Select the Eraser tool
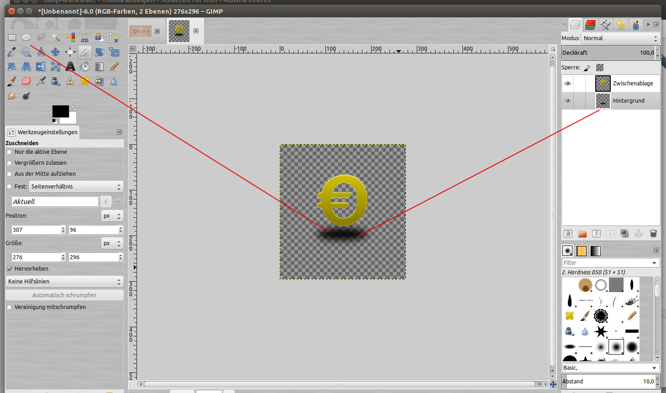 pos(26,81)
